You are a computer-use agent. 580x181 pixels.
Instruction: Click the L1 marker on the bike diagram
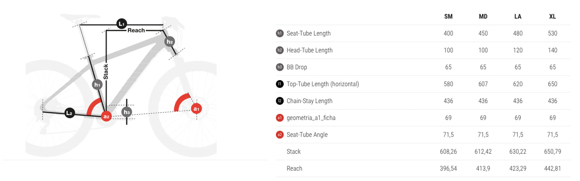click(x=121, y=24)
